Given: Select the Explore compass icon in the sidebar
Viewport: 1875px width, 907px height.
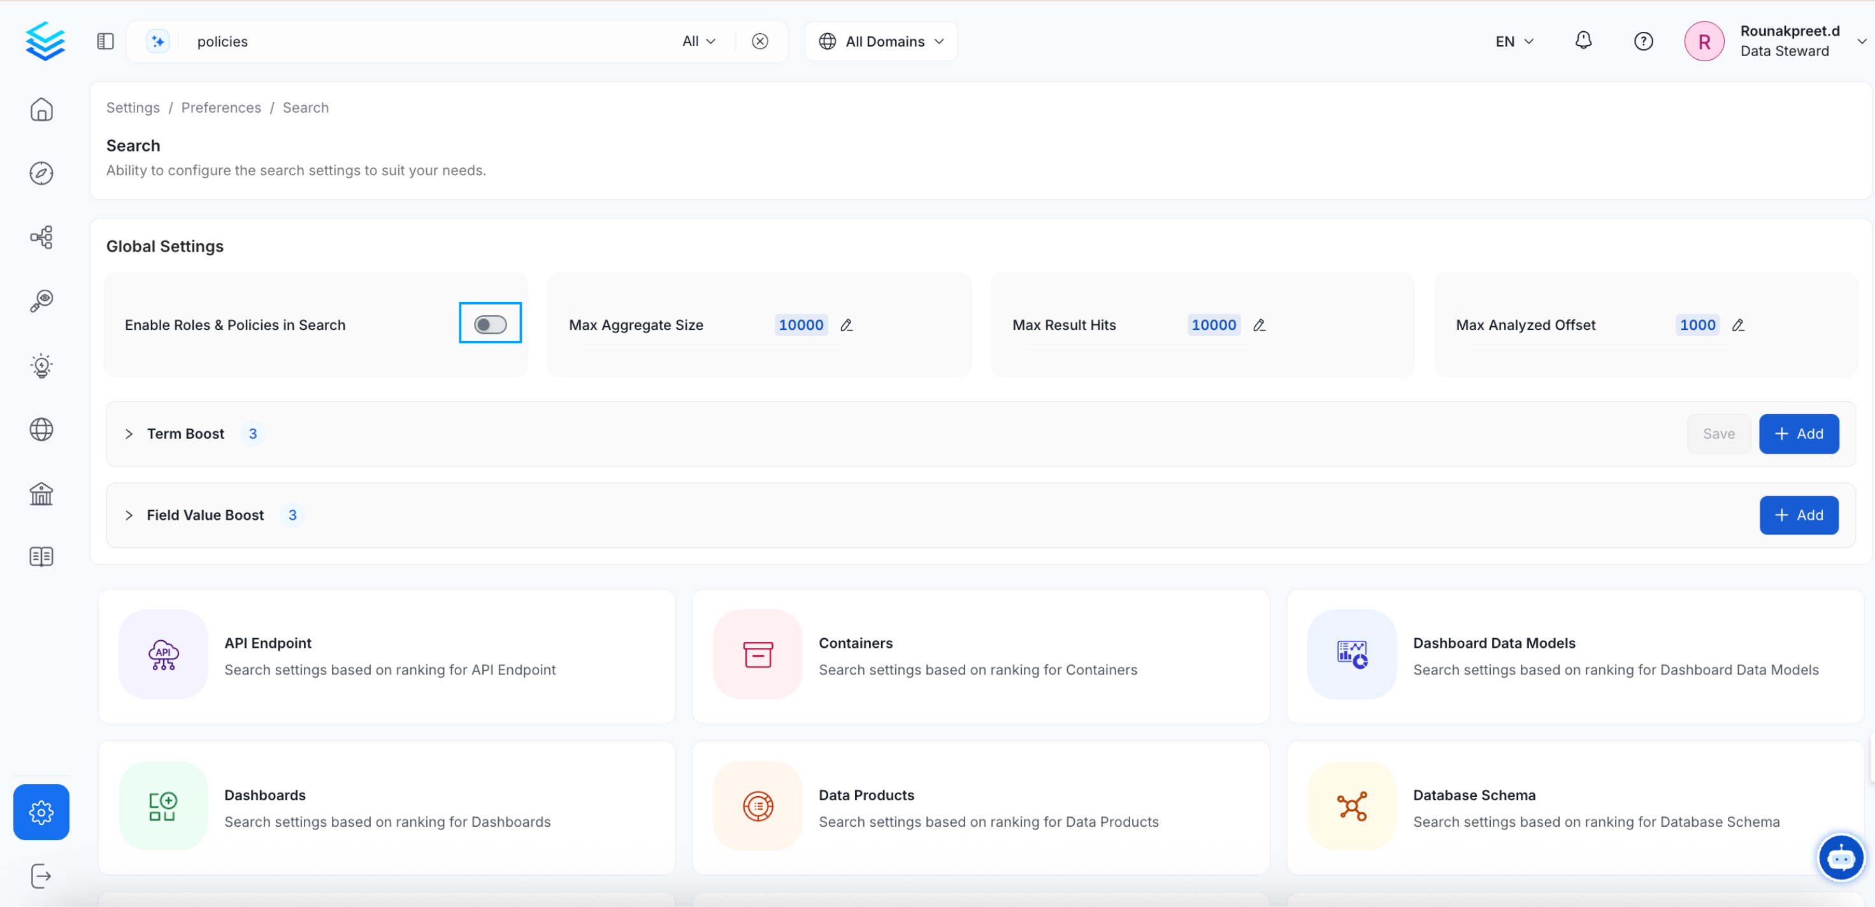Looking at the screenshot, I should tap(41, 173).
